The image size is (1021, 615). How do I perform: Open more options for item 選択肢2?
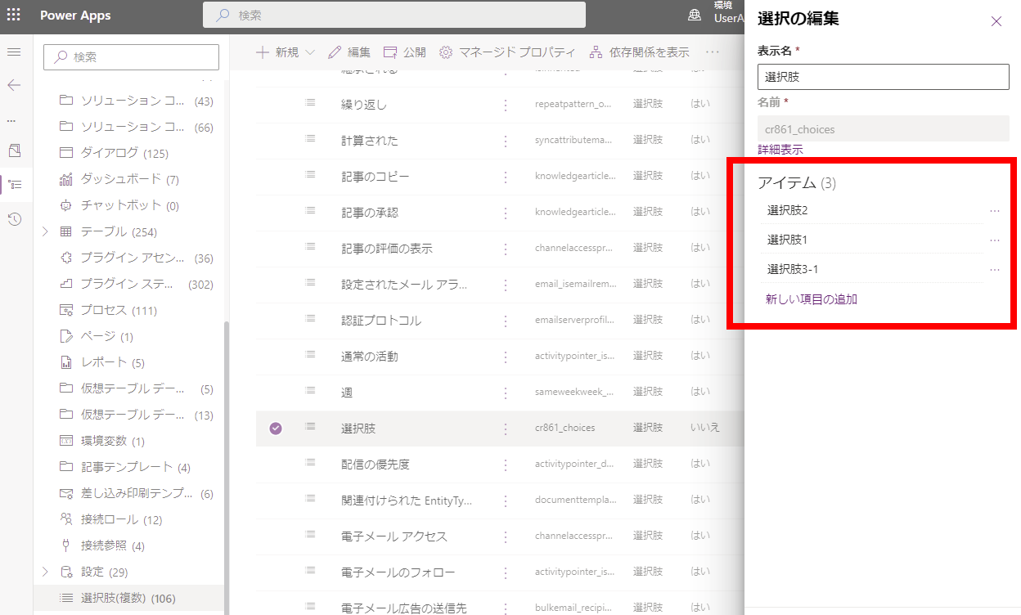pos(994,211)
